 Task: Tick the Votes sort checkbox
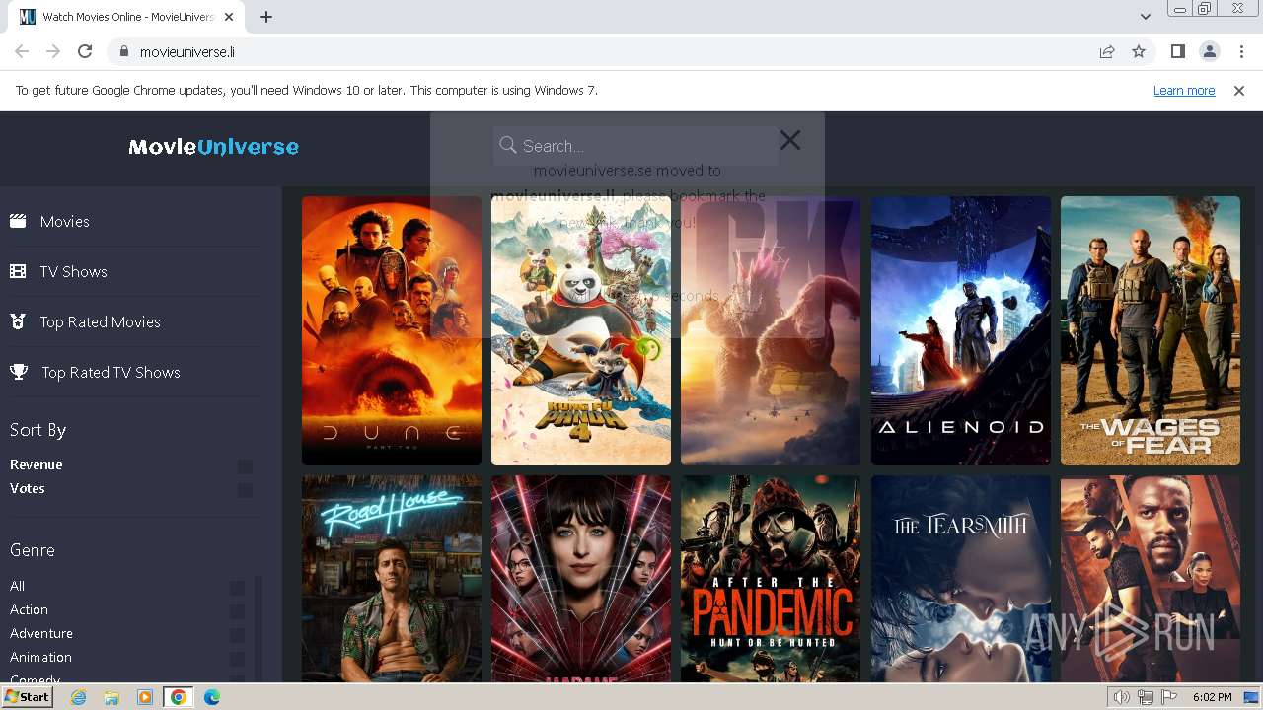[245, 490]
